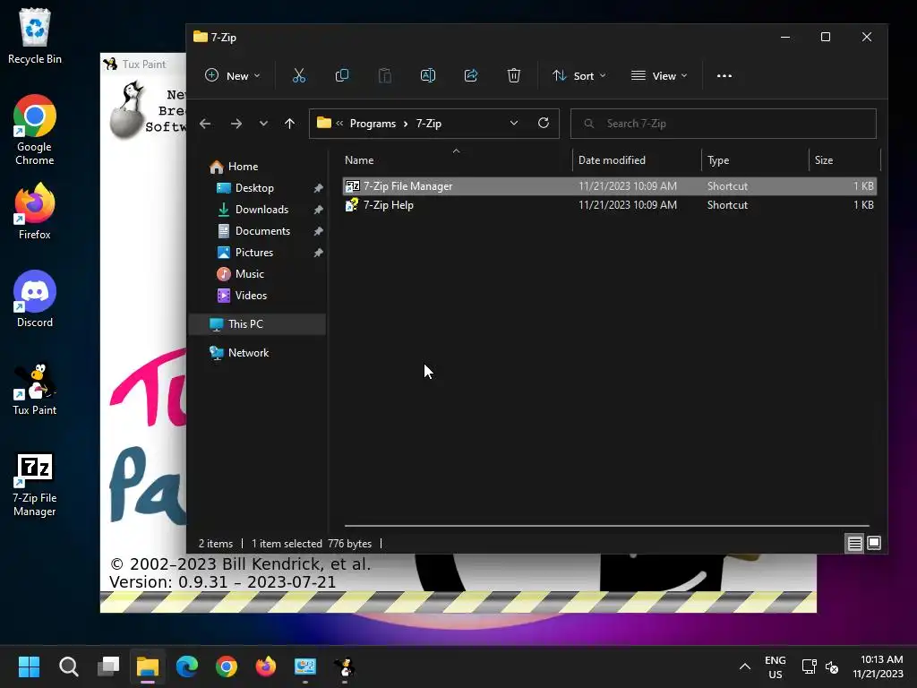The image size is (917, 688).
Task: Open Music in the navigation pane
Action: click(x=249, y=274)
